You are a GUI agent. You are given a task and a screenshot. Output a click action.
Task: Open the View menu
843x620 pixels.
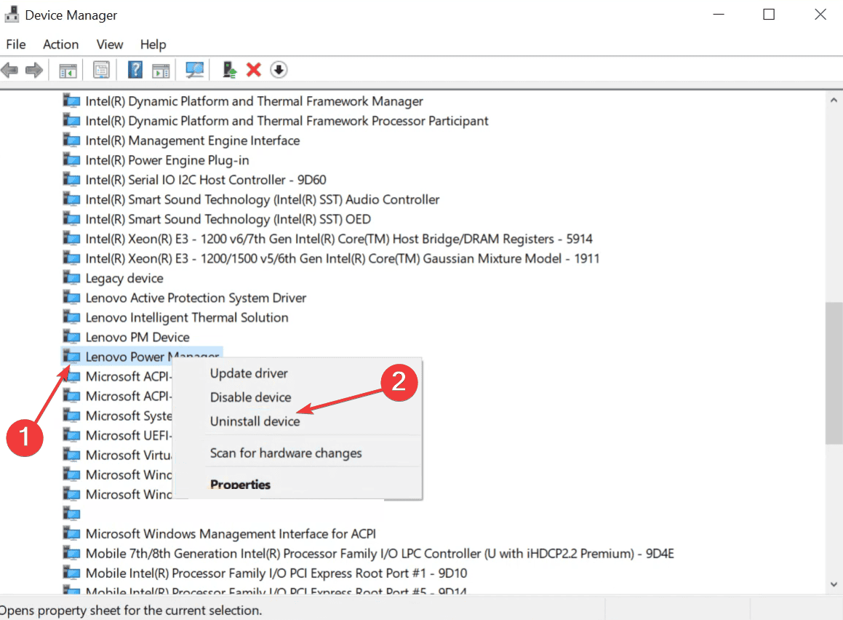coord(110,44)
